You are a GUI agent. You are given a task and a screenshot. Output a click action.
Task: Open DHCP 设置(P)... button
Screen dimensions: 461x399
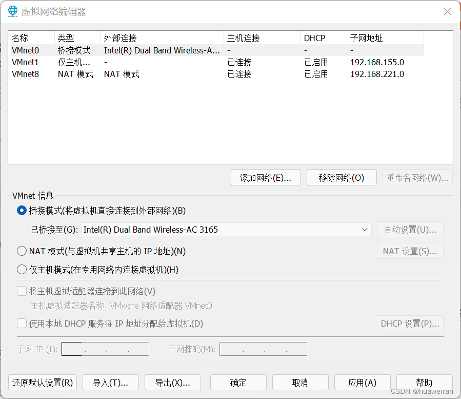[410, 324]
